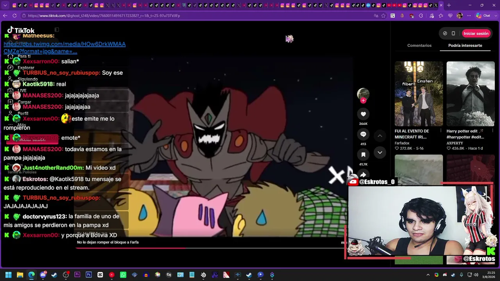Open the favorites list icon in the toolbar
This screenshot has width=500, height=281.
coord(441,16)
